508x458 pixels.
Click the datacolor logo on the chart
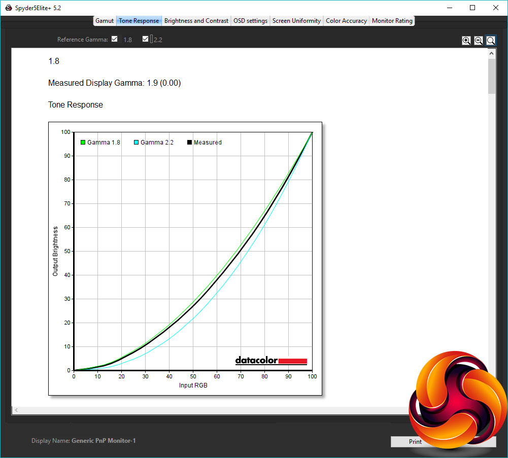(271, 361)
